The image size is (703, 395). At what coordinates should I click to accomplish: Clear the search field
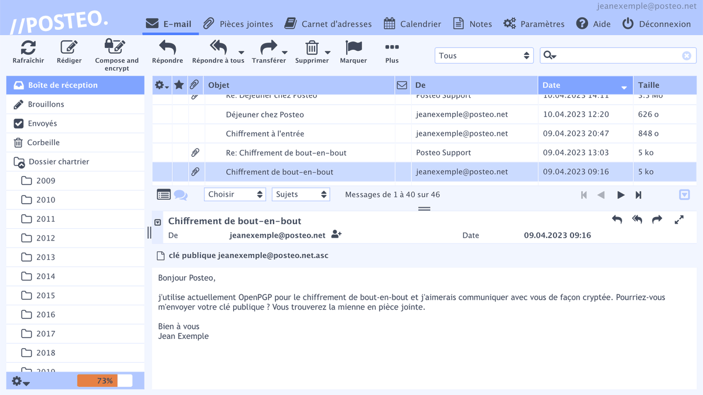687,56
